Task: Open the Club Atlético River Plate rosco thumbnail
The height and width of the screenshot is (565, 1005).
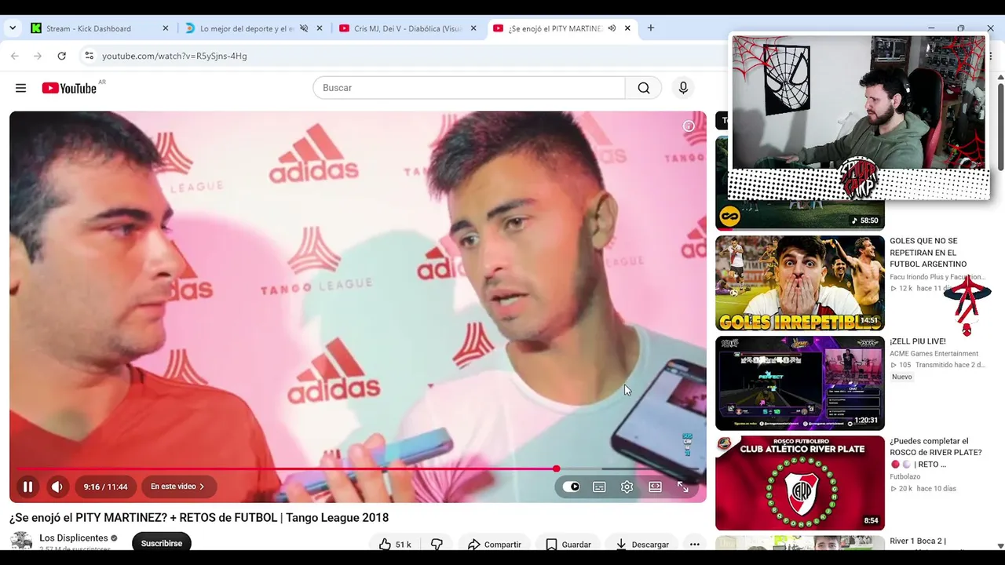Action: 800,483
